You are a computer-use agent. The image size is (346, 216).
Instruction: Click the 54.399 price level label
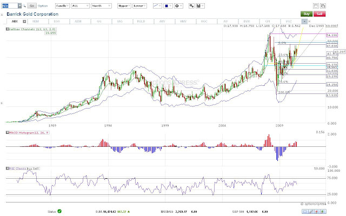pyautogui.click(x=332, y=35)
